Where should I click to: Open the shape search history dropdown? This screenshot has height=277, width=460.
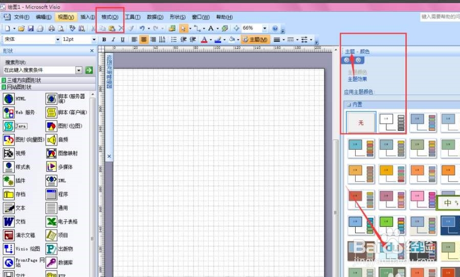79,70
